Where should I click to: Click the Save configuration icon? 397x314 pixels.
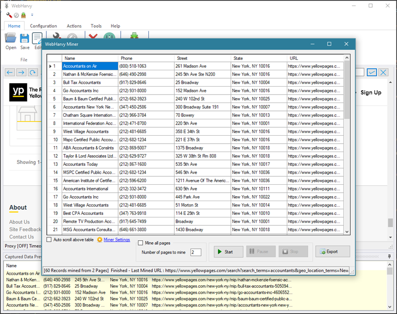25,39
